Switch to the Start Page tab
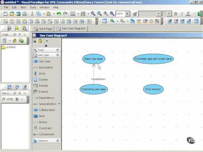Screen dimensions: 203x152 click(43, 29)
